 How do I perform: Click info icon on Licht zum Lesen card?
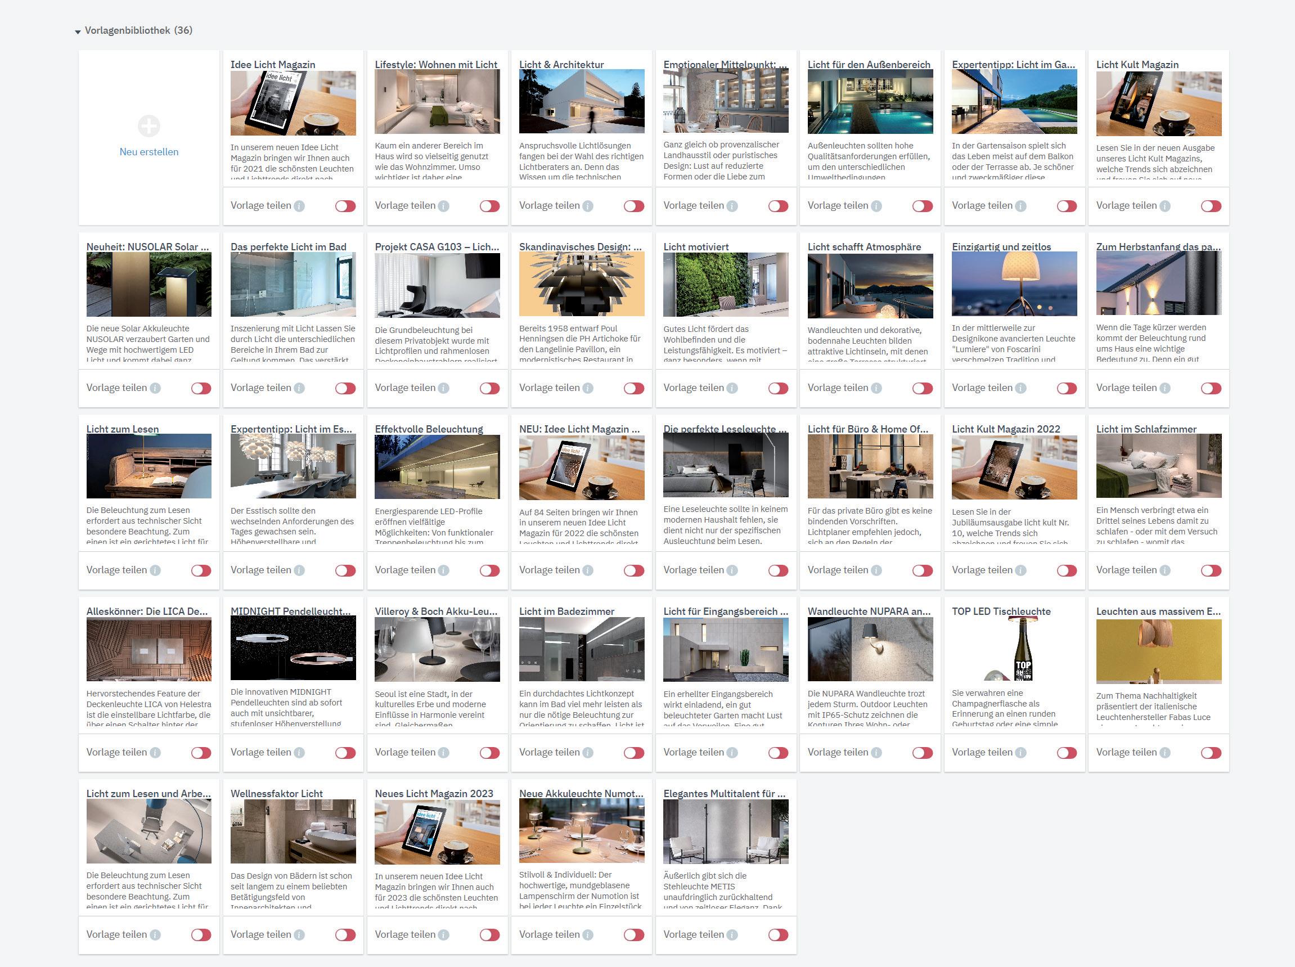tap(155, 570)
